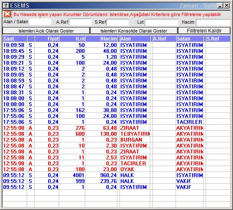The height and width of the screenshot is (210, 233).
Task: Click the TEBYATIRIM buyer cell
Action: (x=135, y=134)
